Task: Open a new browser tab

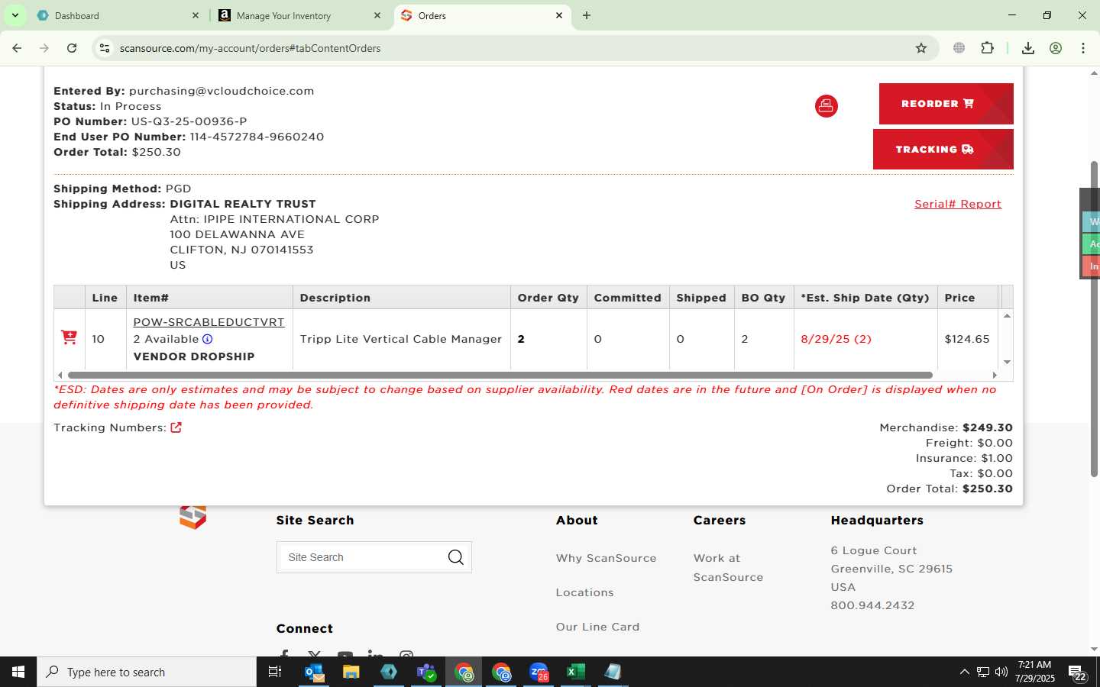Action: click(587, 15)
